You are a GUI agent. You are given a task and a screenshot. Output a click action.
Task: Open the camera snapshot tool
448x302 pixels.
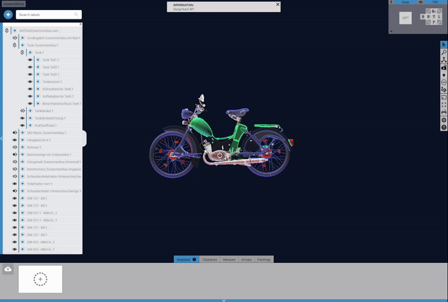pos(444,68)
